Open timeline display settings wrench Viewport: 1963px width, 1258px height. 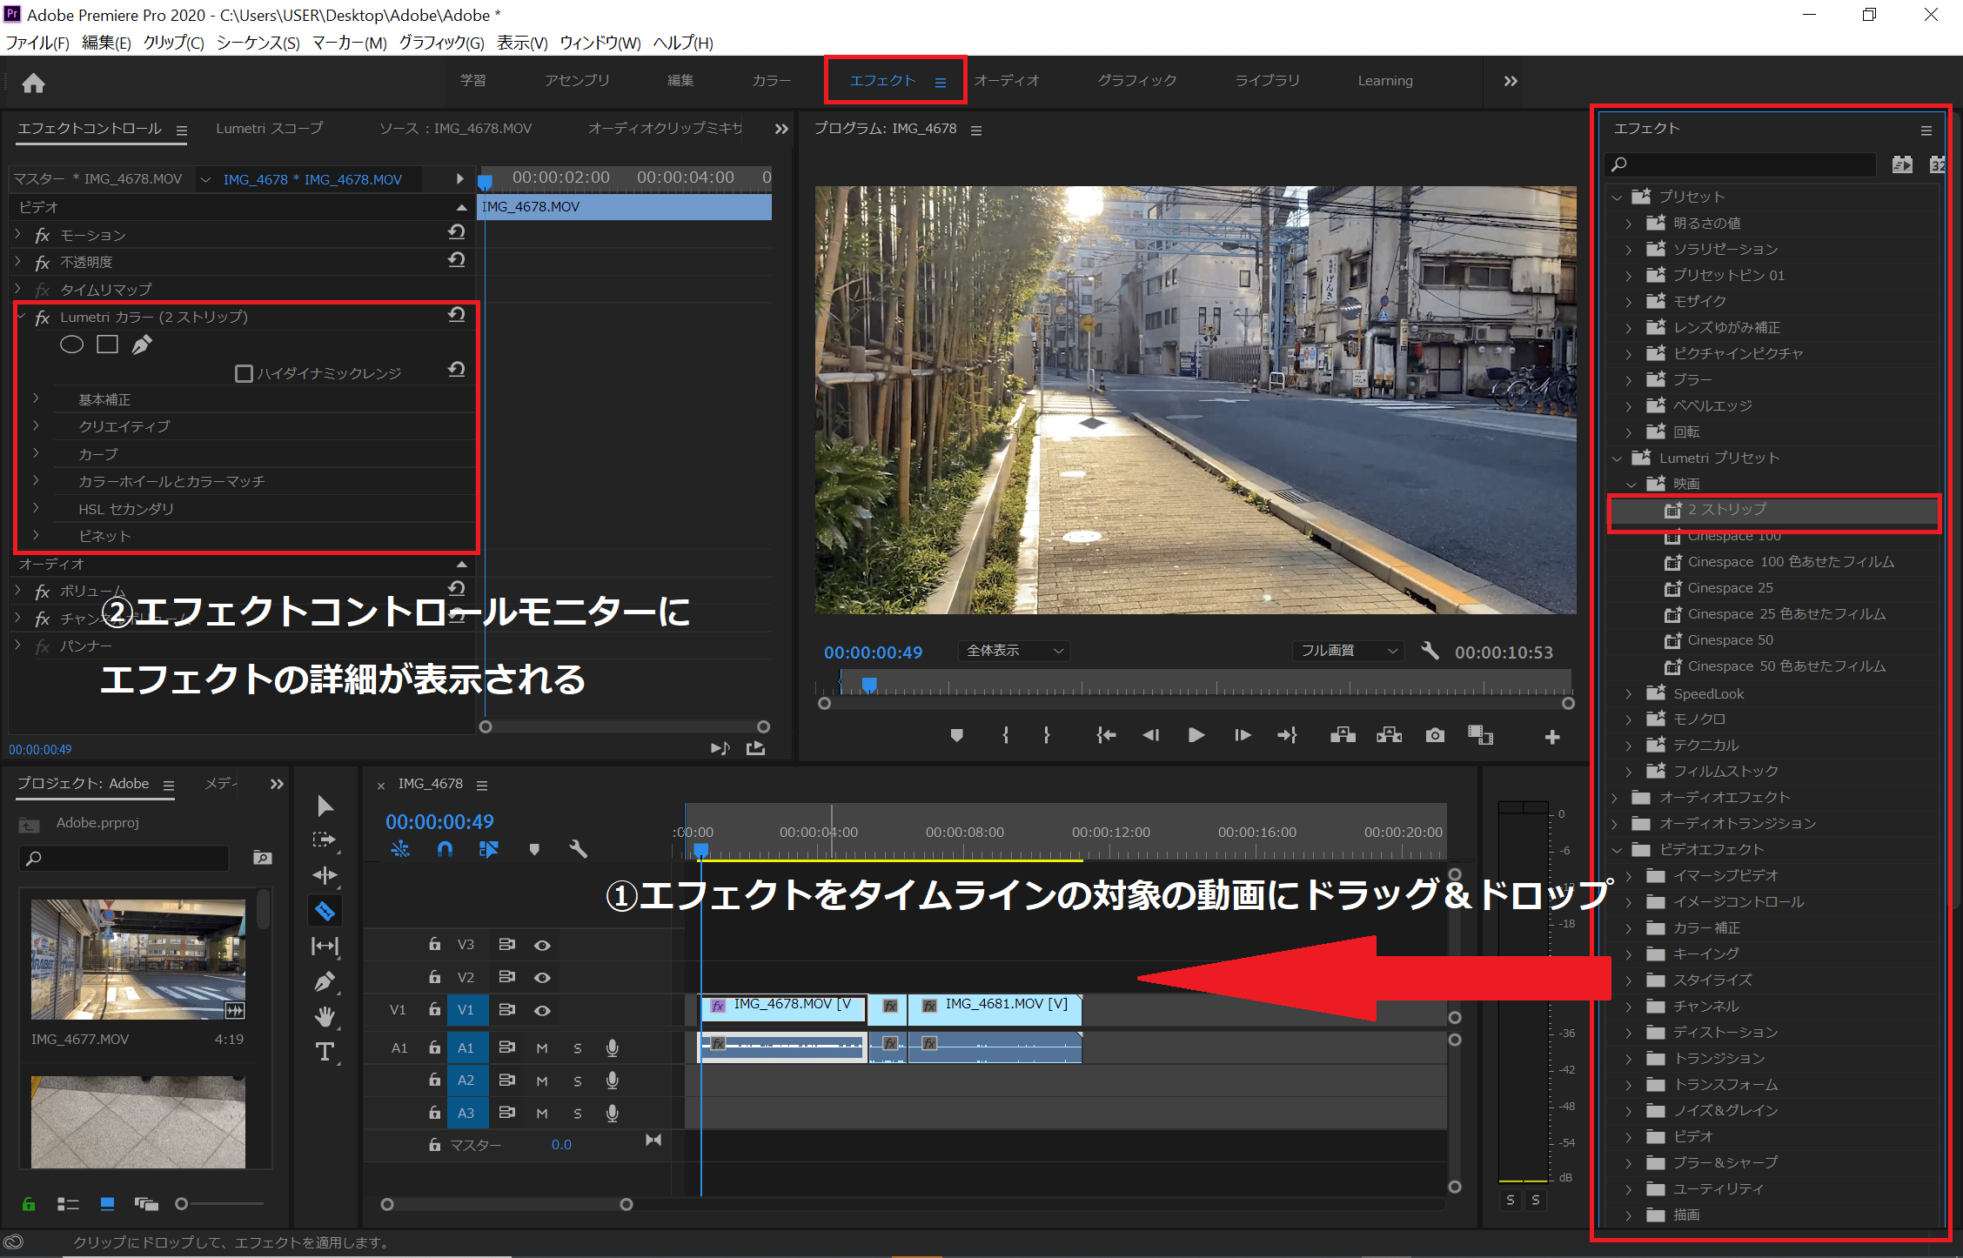coord(578,848)
